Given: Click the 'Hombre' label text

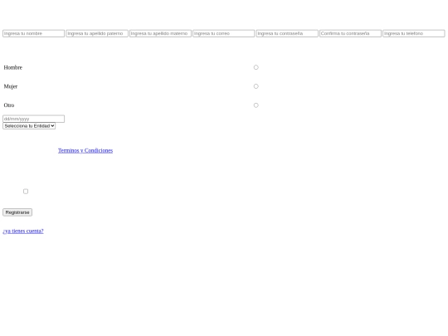Looking at the screenshot, I should pos(12,68).
